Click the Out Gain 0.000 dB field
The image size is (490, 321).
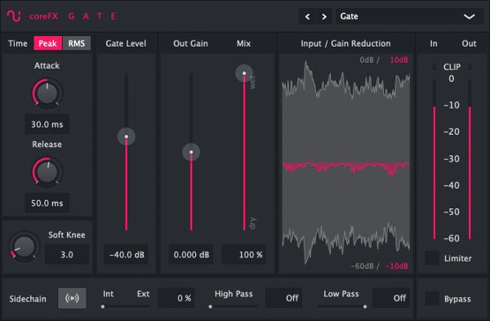tap(191, 255)
